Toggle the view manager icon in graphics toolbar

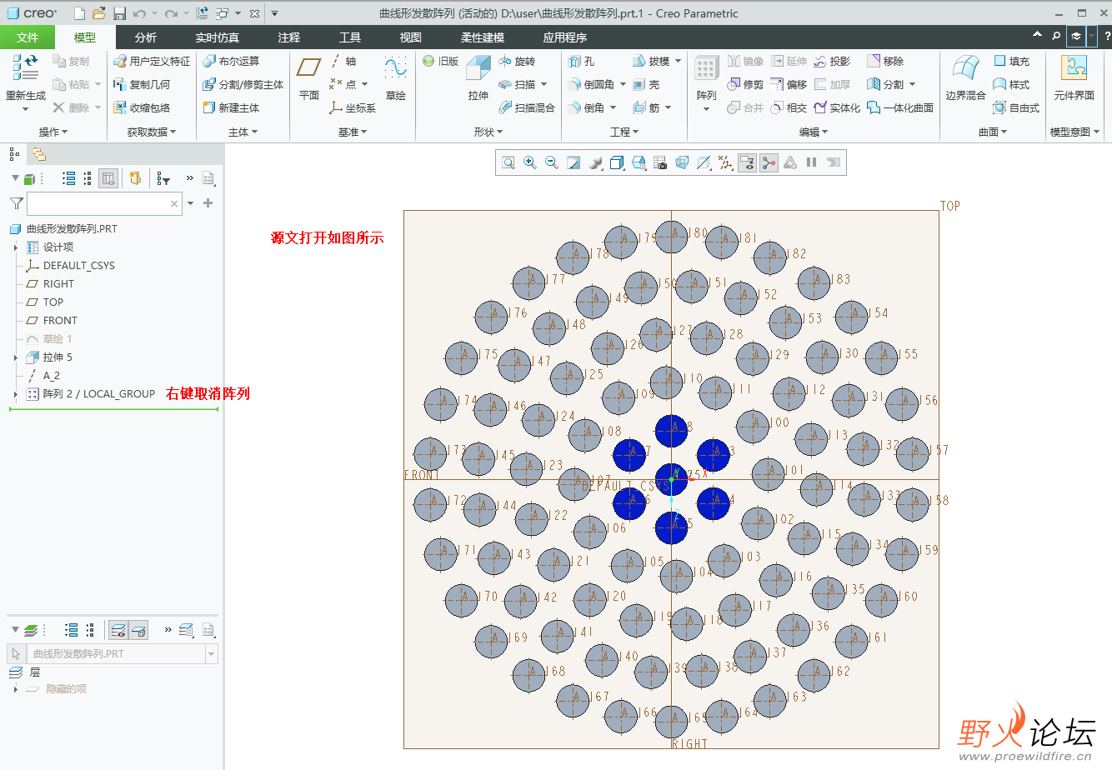click(x=660, y=162)
